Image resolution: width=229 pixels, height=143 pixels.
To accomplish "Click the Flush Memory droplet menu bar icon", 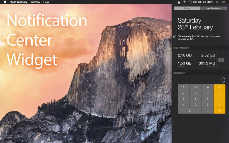I will [x=179, y=2].
